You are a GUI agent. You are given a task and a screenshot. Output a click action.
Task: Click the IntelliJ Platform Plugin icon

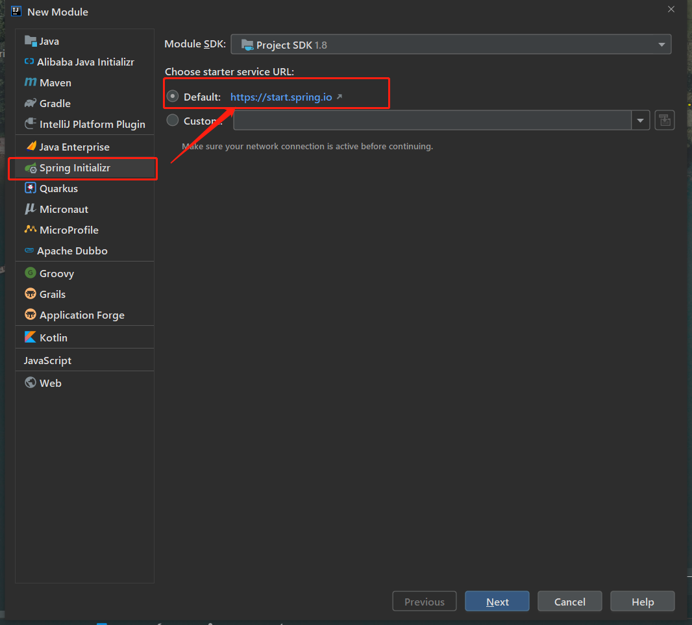(x=31, y=124)
